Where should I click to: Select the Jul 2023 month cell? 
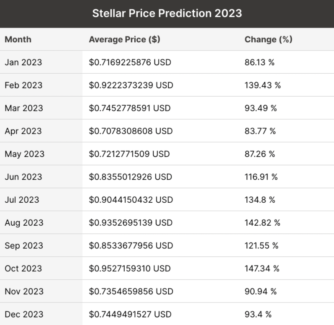(22, 200)
